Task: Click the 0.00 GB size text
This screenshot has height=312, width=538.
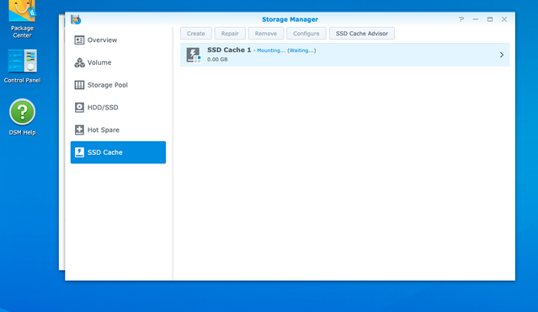Action: point(217,60)
